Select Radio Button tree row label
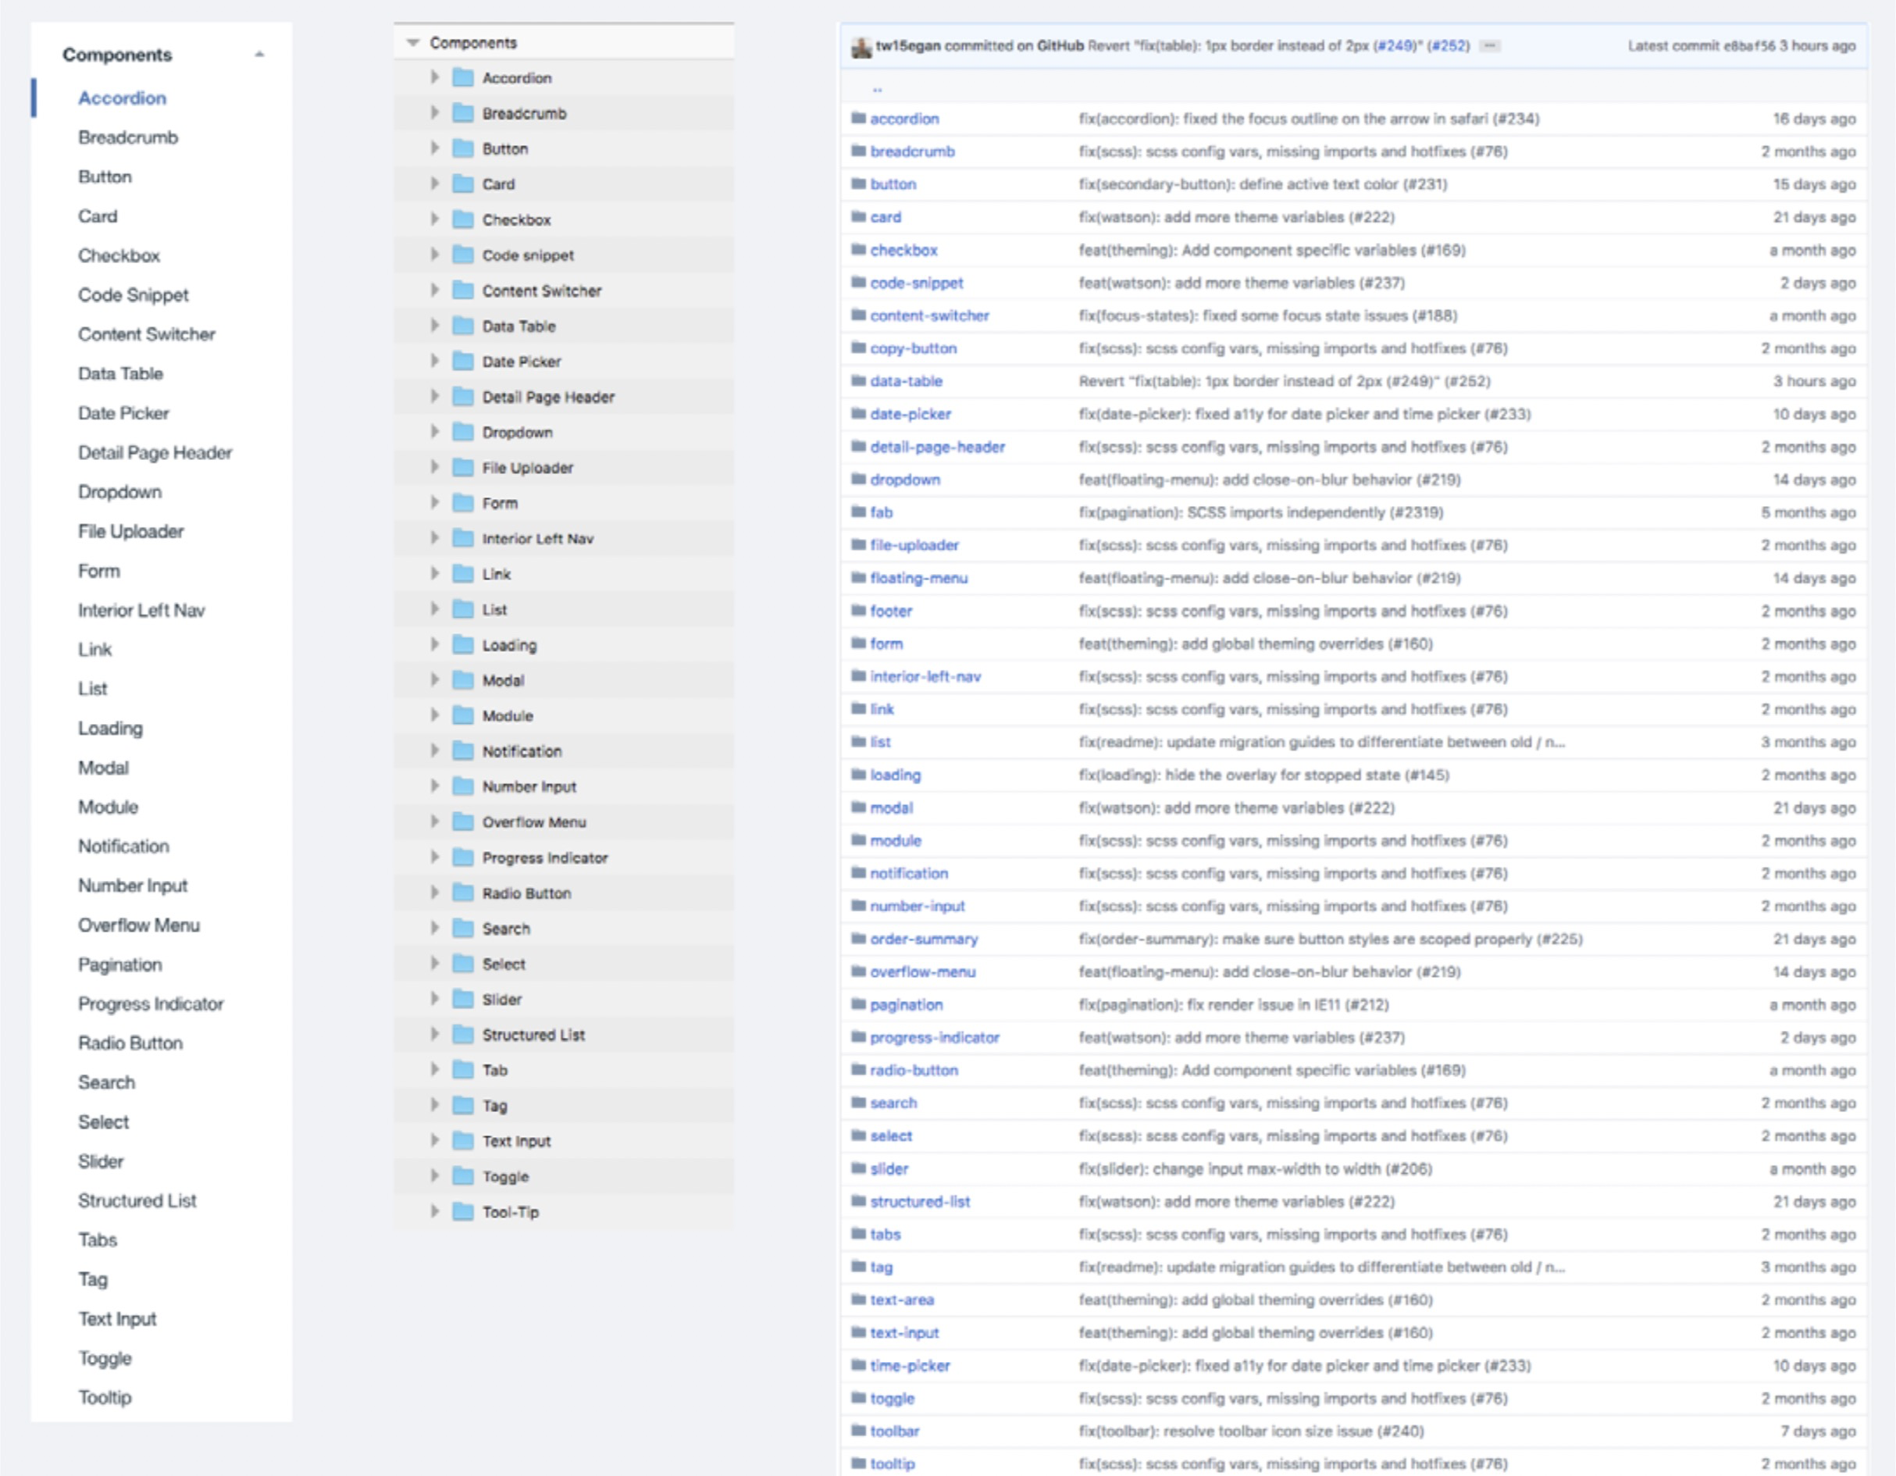The width and height of the screenshot is (1896, 1476). click(527, 893)
